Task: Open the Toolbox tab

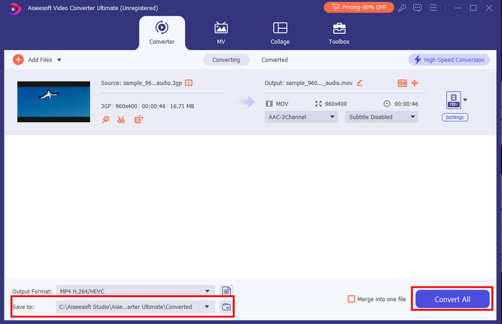Action: (339, 33)
